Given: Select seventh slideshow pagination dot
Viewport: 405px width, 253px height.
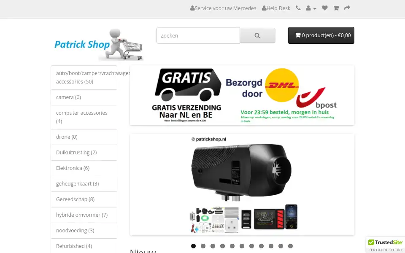Looking at the screenshot, I should click(251, 246).
